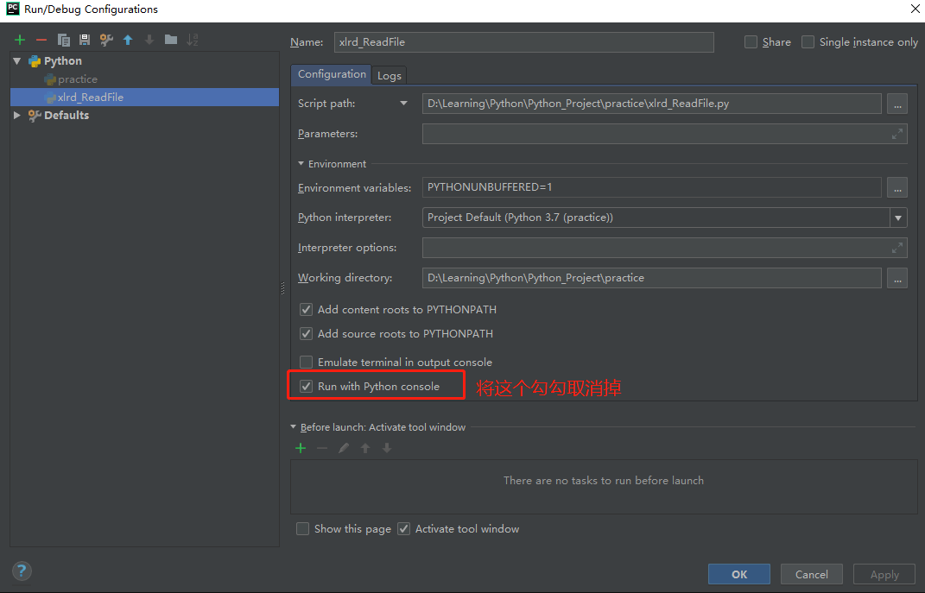
Task: Open the Python interpreter dropdown
Action: click(x=898, y=217)
